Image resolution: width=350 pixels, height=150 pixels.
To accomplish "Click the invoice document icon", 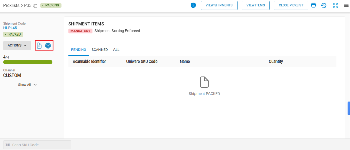I will pos(39,45).
